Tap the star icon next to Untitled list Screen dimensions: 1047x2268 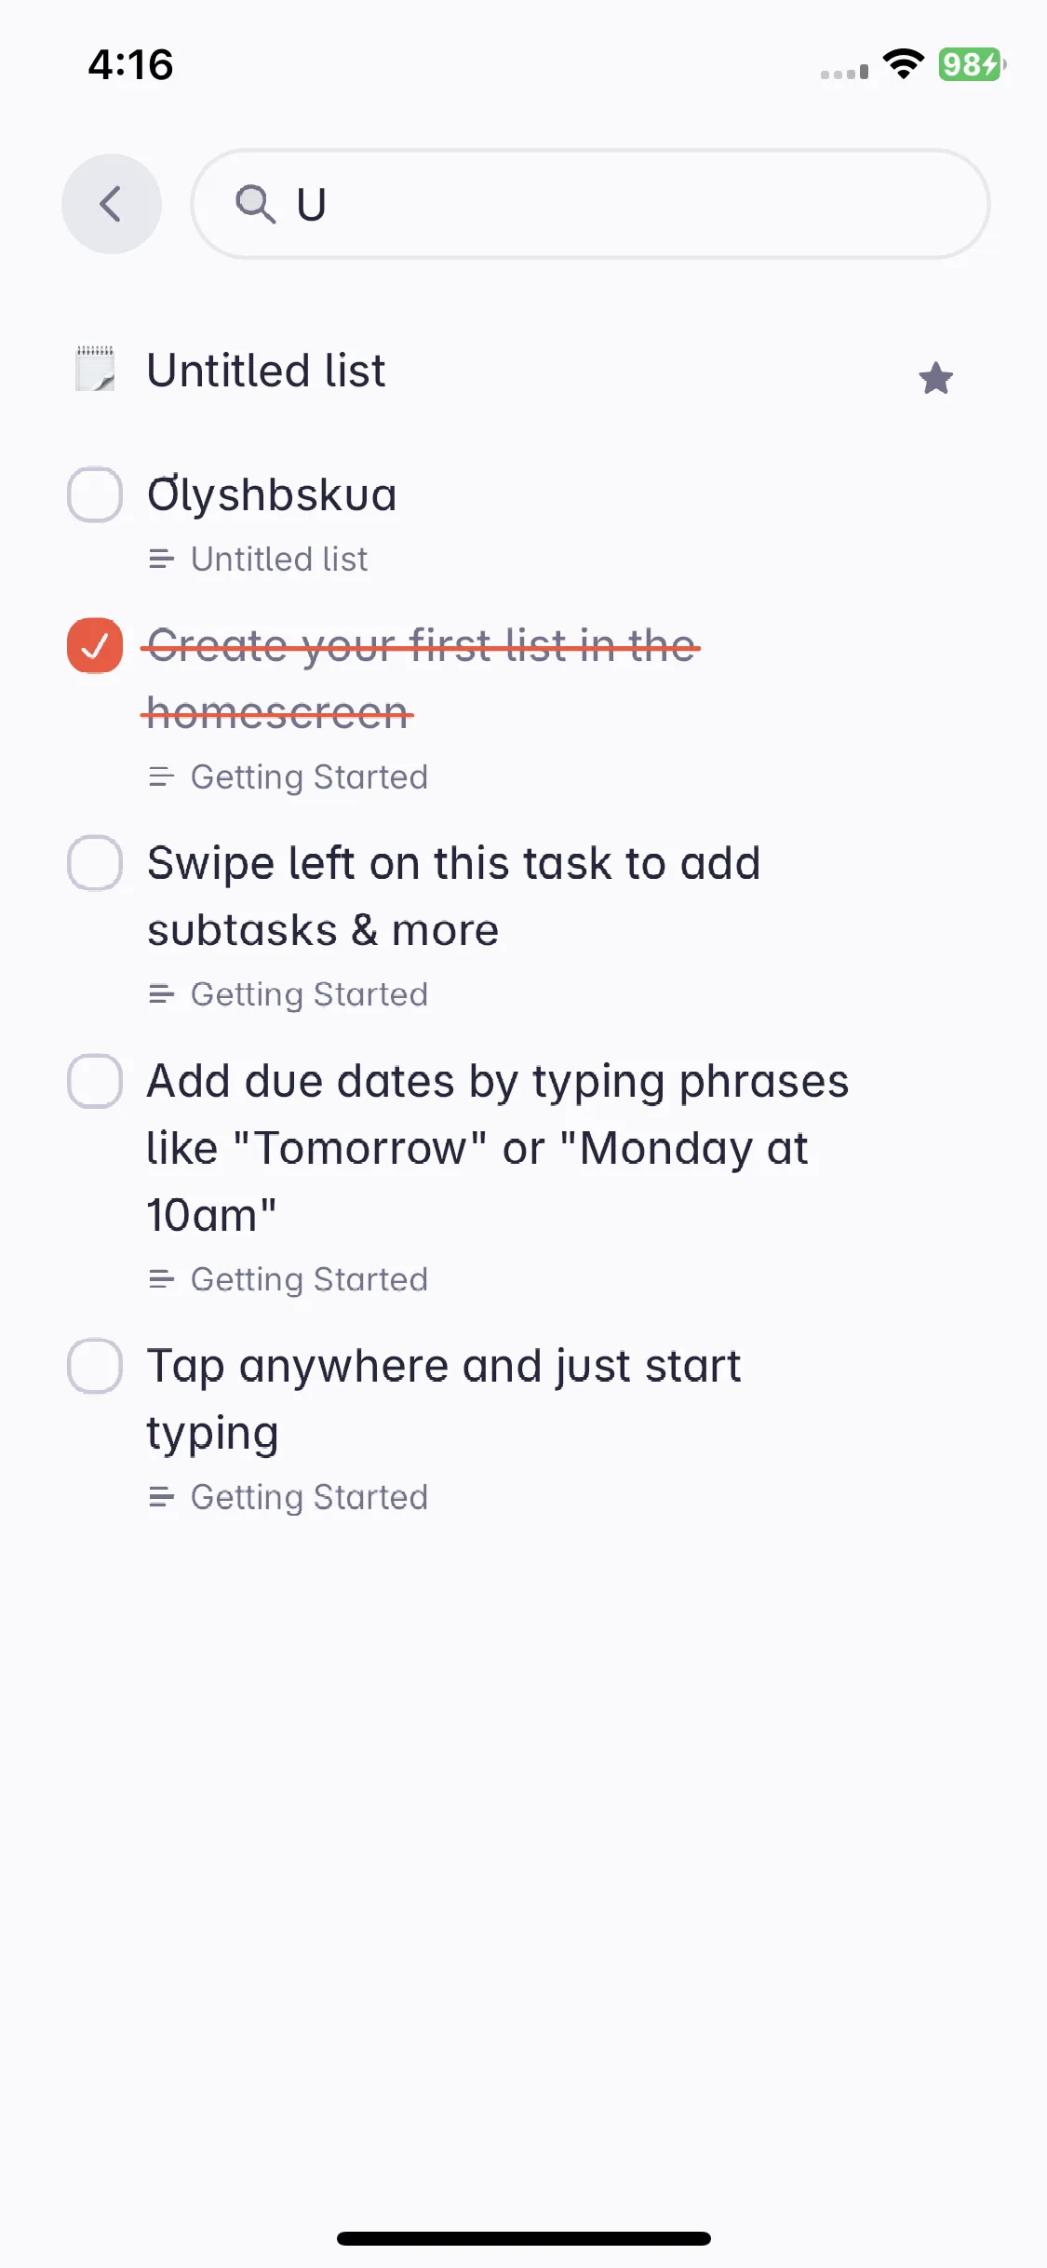(935, 378)
